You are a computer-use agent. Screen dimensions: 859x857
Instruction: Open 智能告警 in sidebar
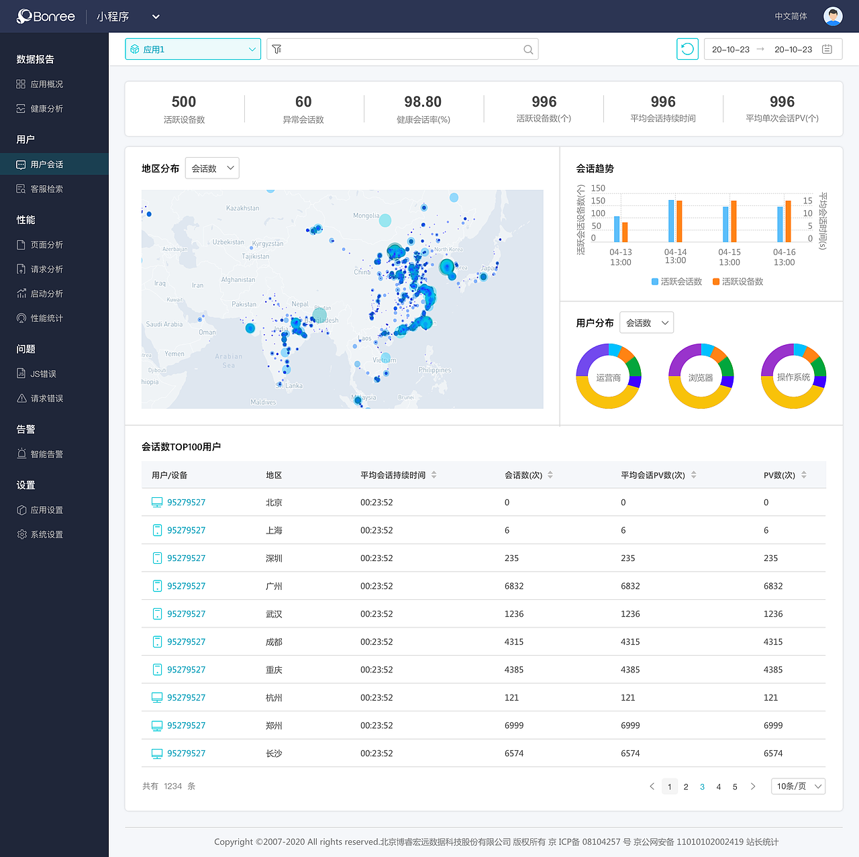pyautogui.click(x=47, y=454)
